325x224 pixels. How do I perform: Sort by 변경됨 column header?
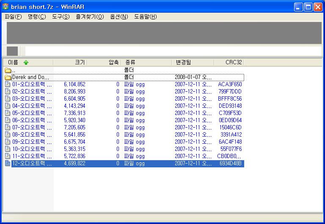coord(193,62)
